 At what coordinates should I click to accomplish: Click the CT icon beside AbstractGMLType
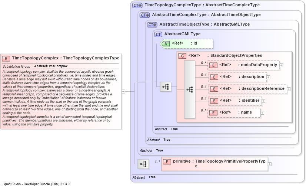[158, 35]
